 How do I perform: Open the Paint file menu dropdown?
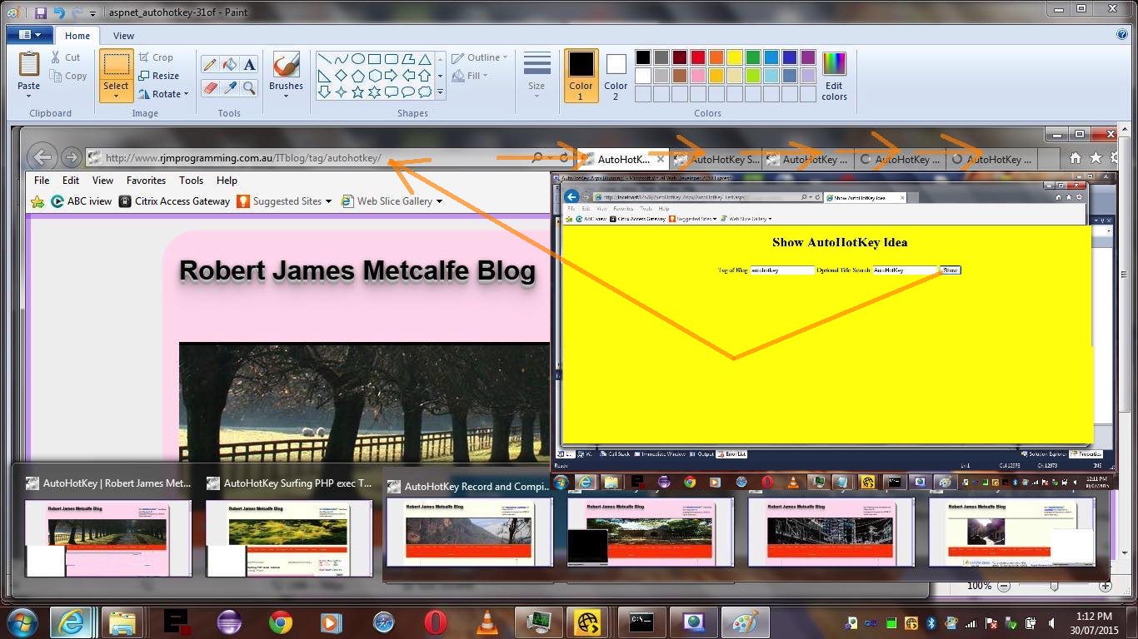pyautogui.click(x=29, y=35)
